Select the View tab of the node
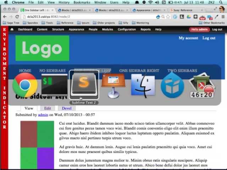 point(29,108)
